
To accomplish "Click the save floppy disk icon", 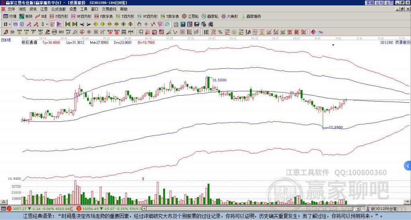I will [197, 24].
